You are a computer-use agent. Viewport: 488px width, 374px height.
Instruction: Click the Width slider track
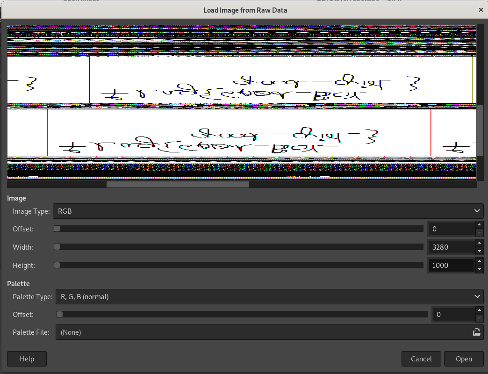coord(238,247)
